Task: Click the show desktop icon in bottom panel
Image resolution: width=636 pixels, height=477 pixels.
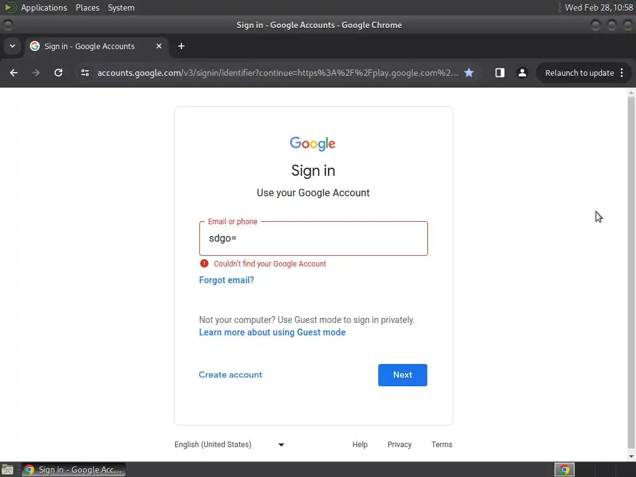Action: tap(7, 470)
